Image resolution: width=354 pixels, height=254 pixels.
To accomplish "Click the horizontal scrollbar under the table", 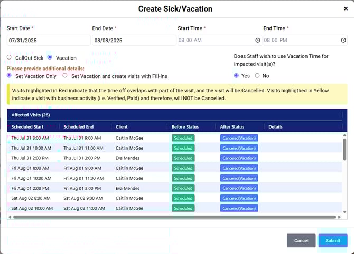I will pos(174,217).
